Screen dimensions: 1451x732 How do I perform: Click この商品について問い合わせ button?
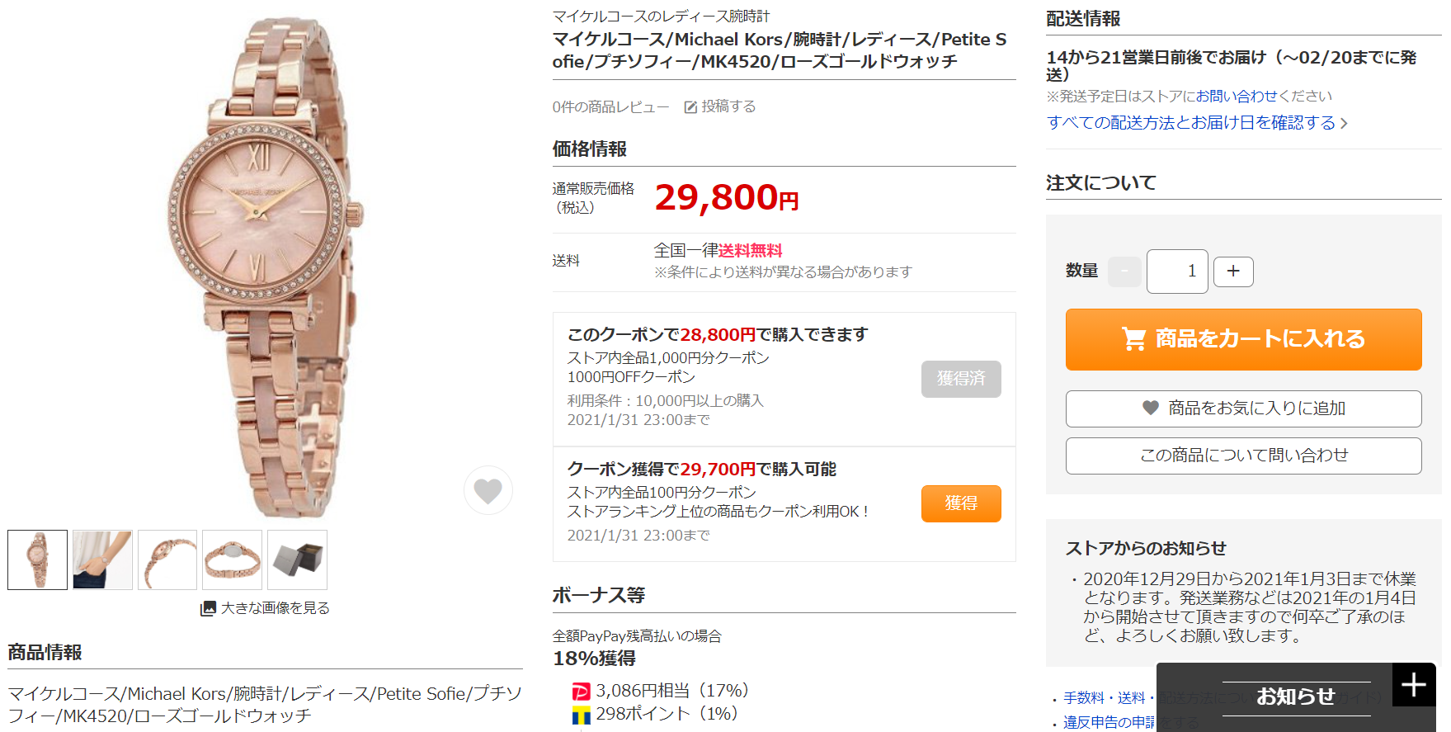click(x=1243, y=456)
